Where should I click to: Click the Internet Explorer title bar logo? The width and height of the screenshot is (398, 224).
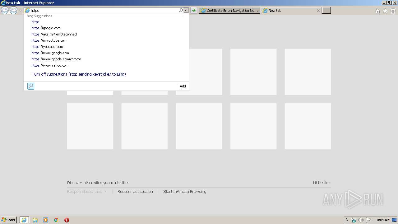click(3, 3)
